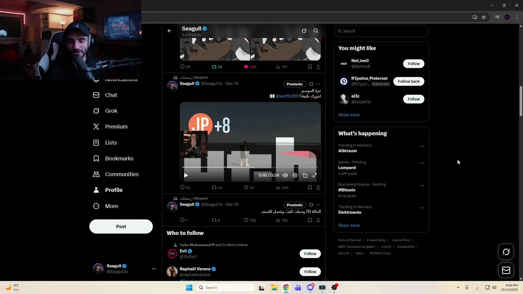The width and height of the screenshot is (523, 294).
Task: Share the Dec 14 video post
Action: [x=318, y=187]
